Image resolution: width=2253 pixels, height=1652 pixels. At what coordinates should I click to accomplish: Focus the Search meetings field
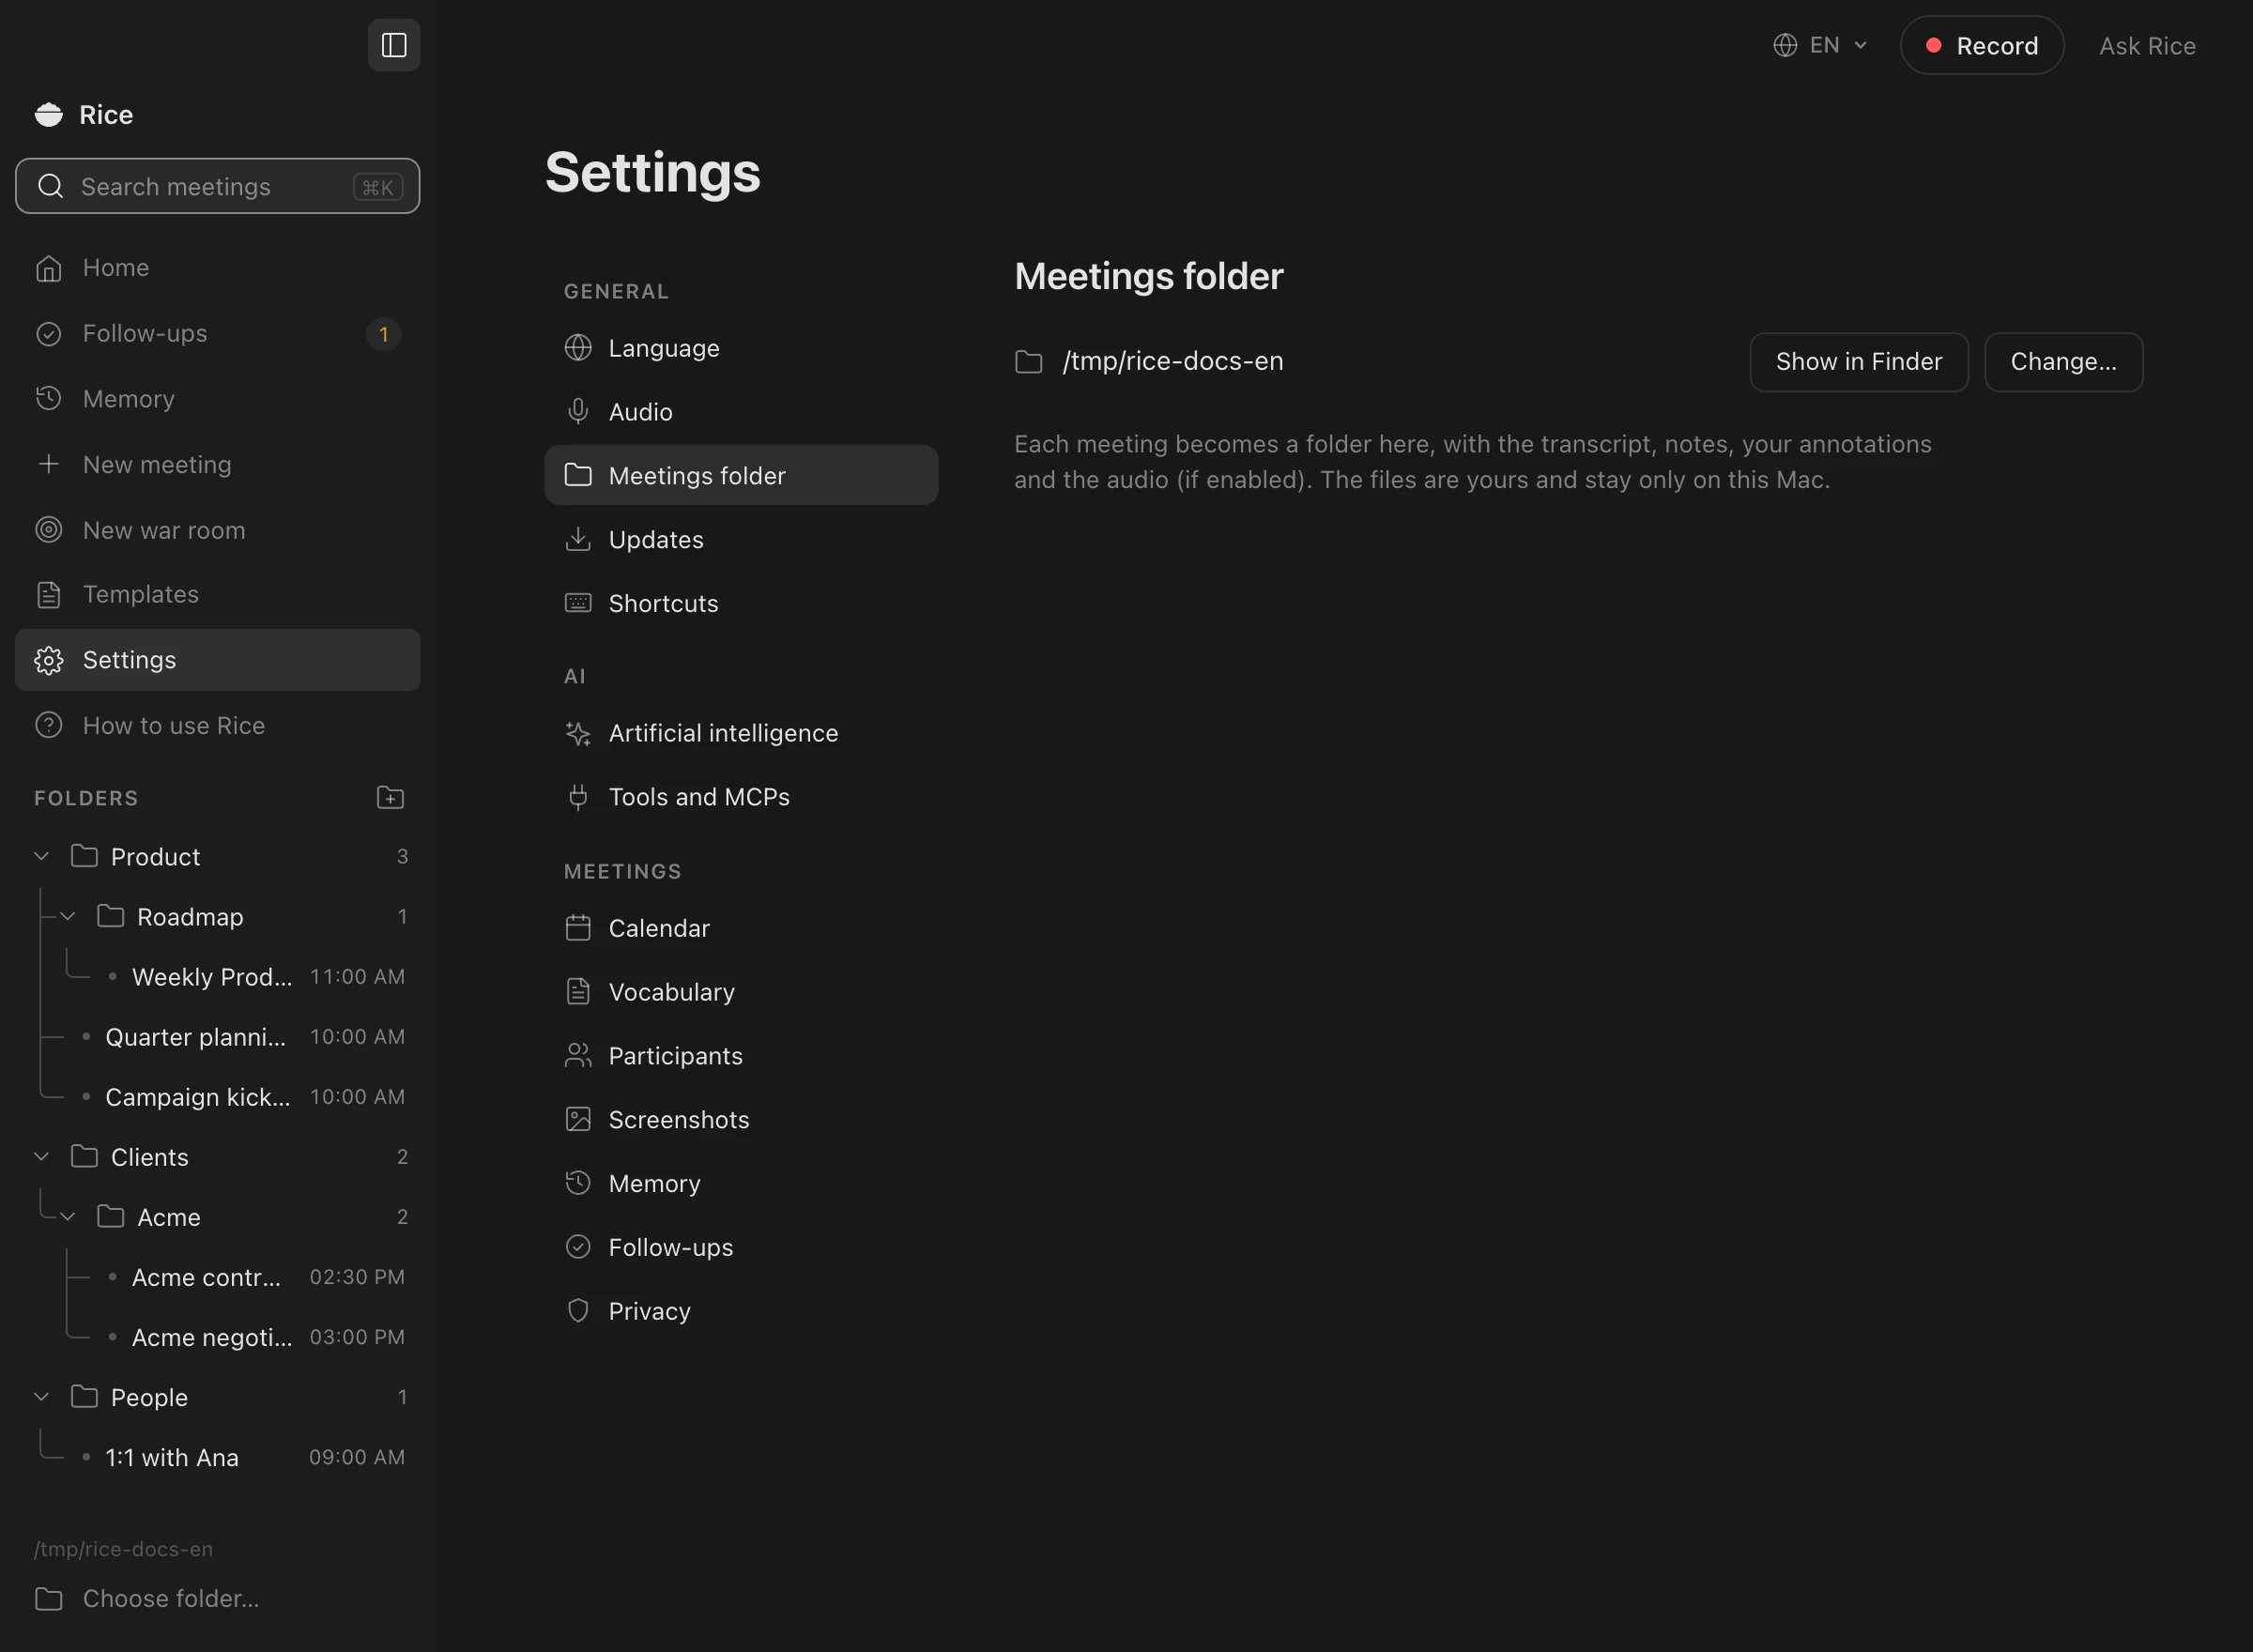pos(218,186)
